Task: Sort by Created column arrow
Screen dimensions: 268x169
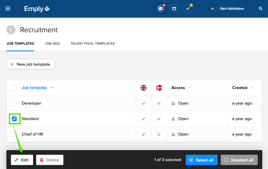Action: point(251,88)
